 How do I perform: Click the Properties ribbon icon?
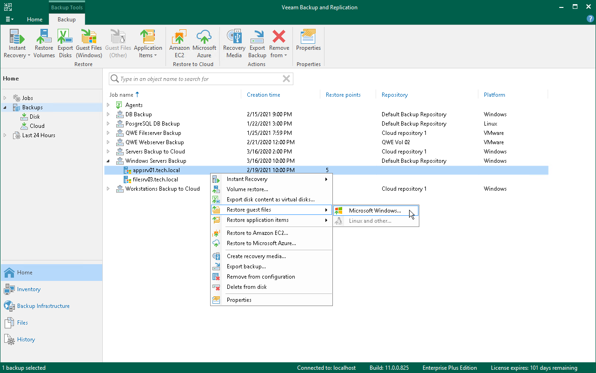coord(308,41)
